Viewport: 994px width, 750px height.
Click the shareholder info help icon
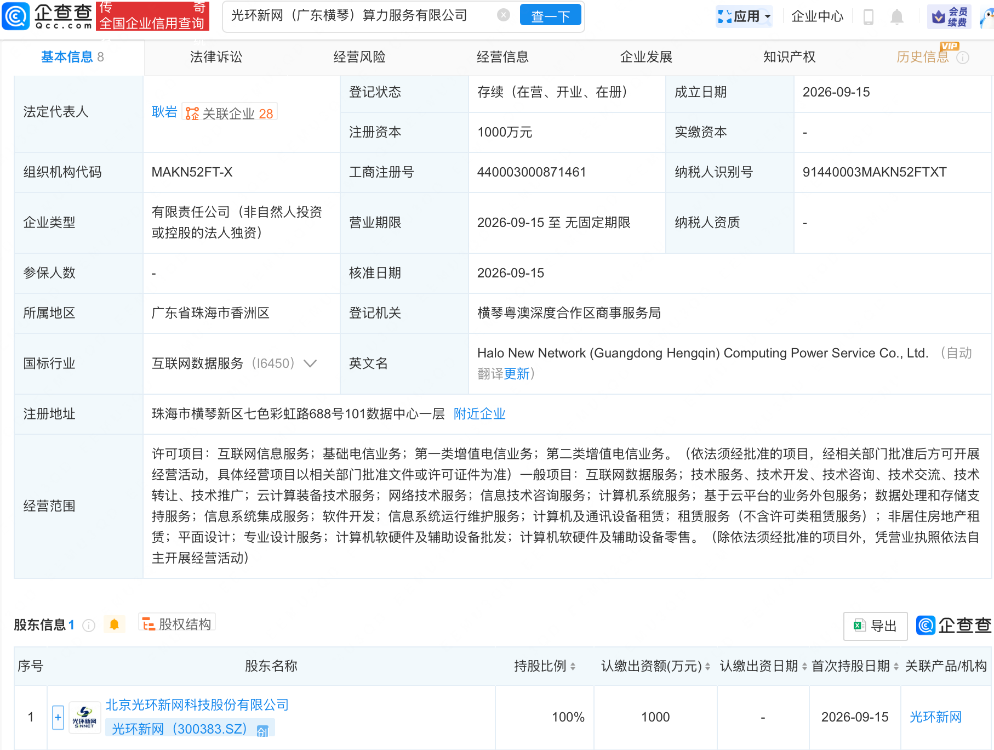89,625
